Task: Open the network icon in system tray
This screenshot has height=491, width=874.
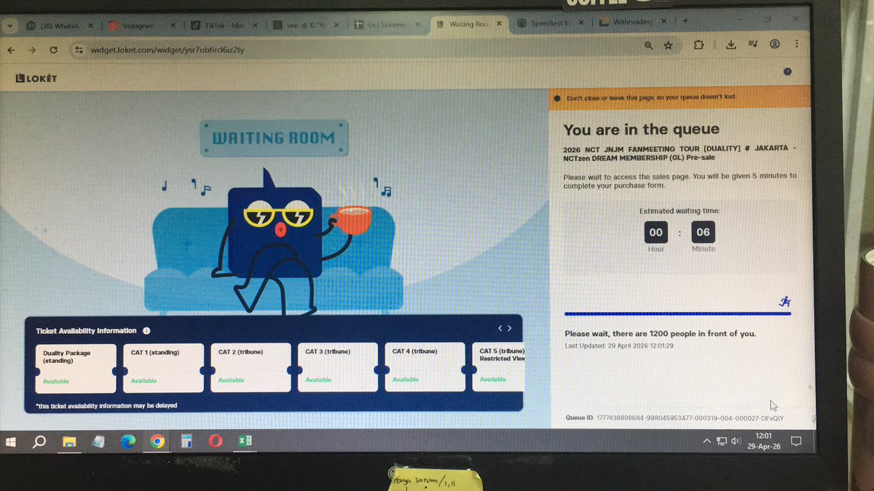Action: tap(722, 442)
